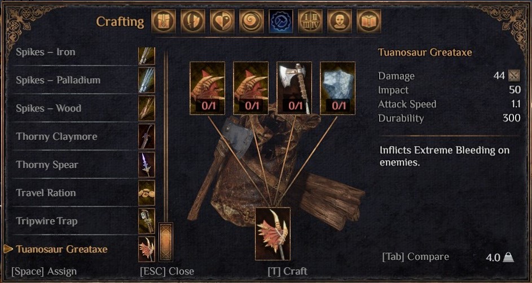The width and height of the screenshot is (532, 283).
Task: Open the journal book tab icon
Action: (369, 21)
